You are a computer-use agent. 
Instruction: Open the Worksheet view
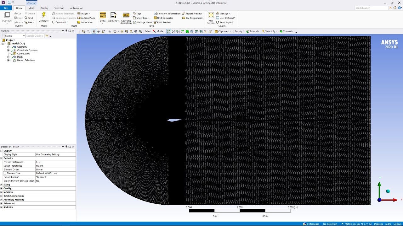pyautogui.click(x=113, y=17)
